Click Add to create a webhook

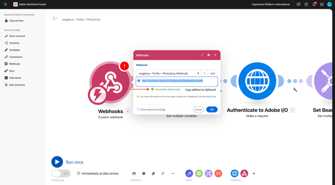213,73
